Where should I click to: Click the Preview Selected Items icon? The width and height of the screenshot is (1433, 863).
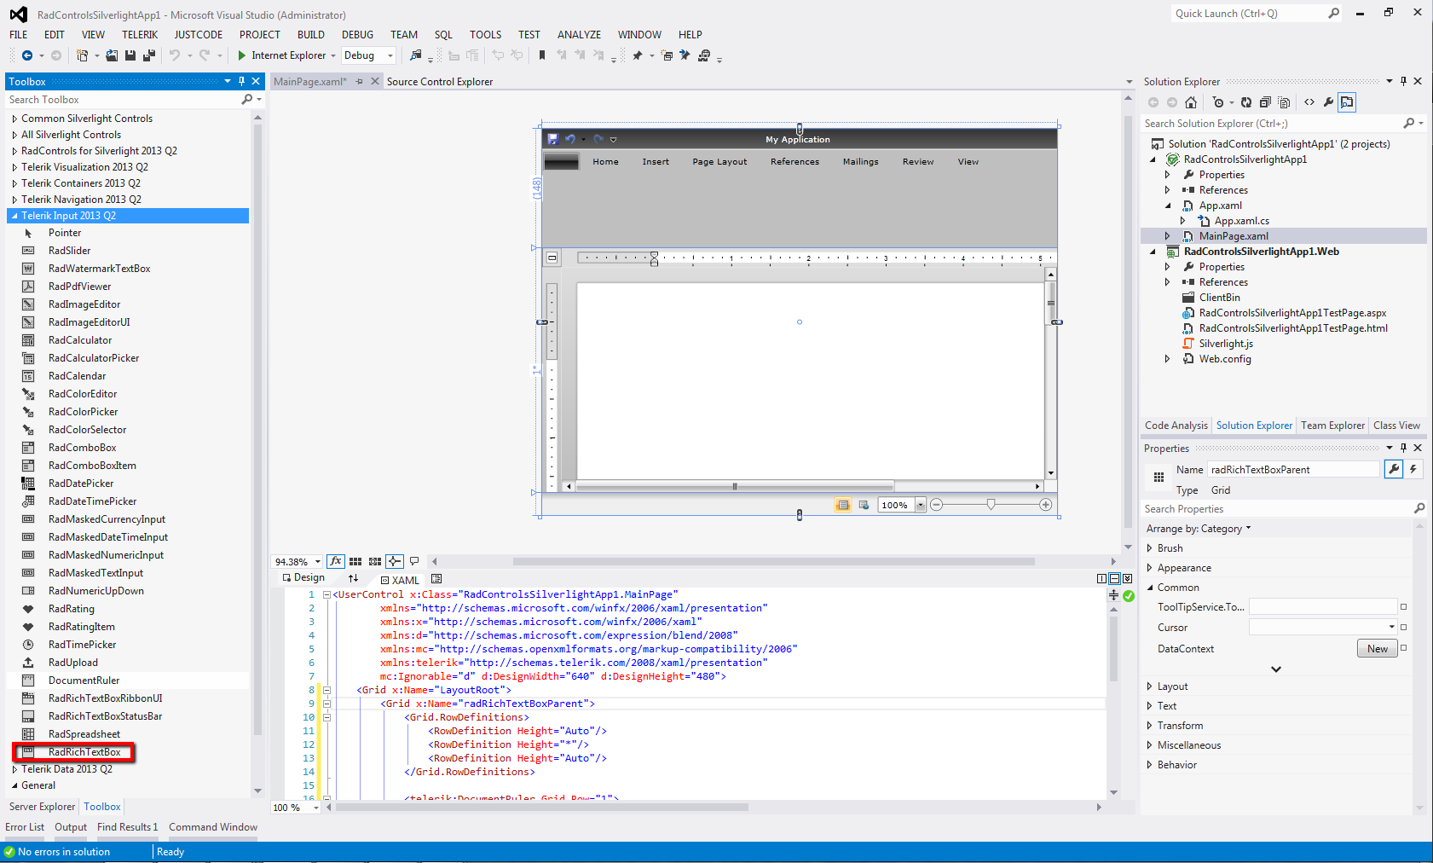1347,102
